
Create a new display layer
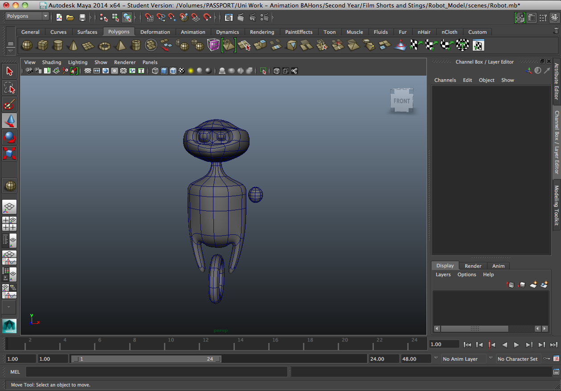[x=533, y=285]
